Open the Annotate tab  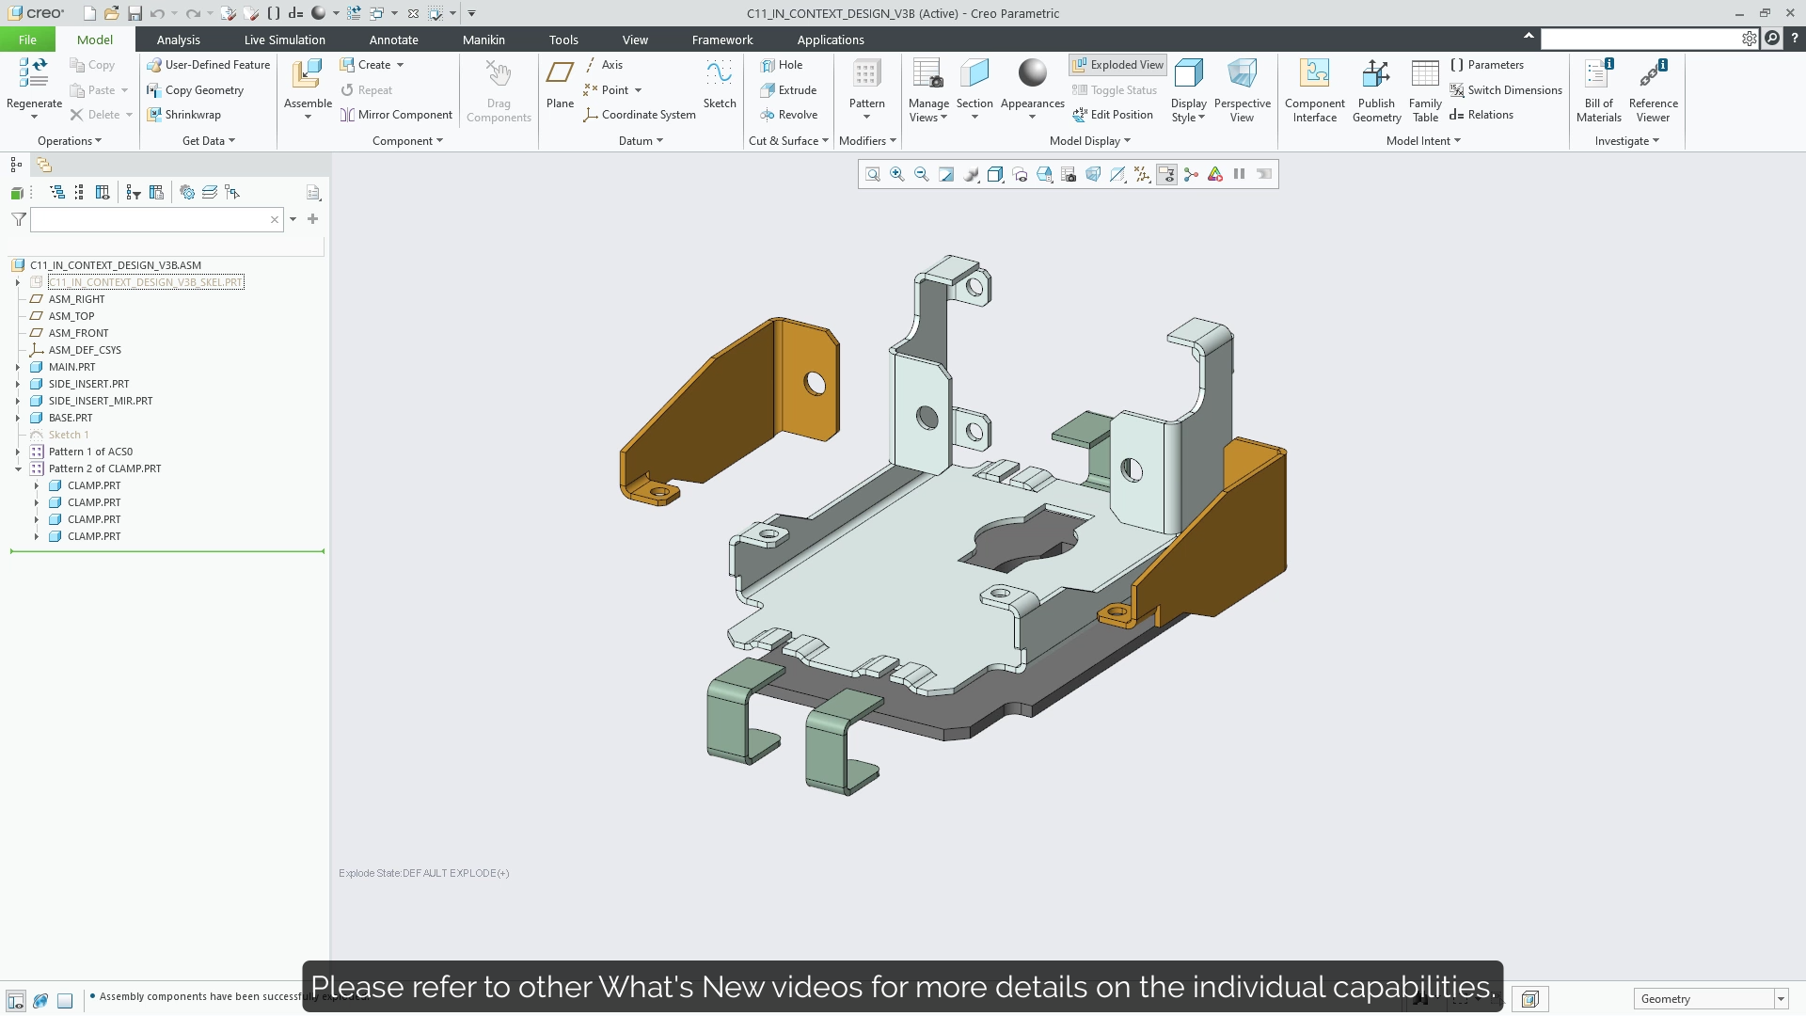click(393, 40)
